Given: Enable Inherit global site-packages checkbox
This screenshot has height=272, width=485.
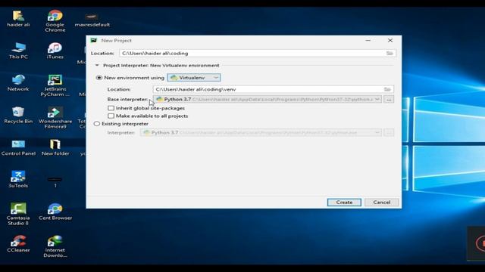Looking at the screenshot, I should click(x=111, y=108).
